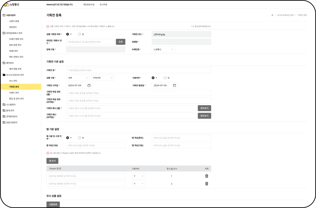Collapse the 사용자관리 folder icon

click(4, 15)
